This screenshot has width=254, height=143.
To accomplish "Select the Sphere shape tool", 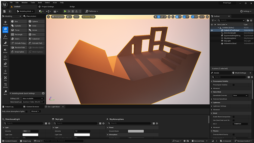I will point(36,22).
